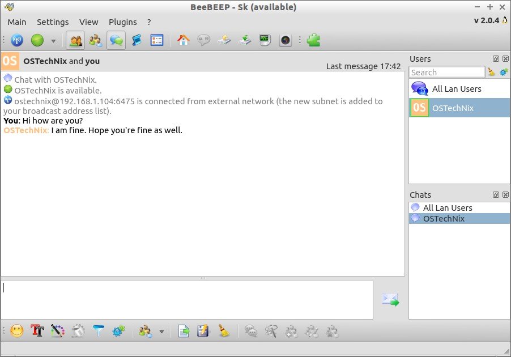The image size is (511, 357).
Task: Click the middle grayed group icon in bottom toolbar
Action: (x=312, y=331)
